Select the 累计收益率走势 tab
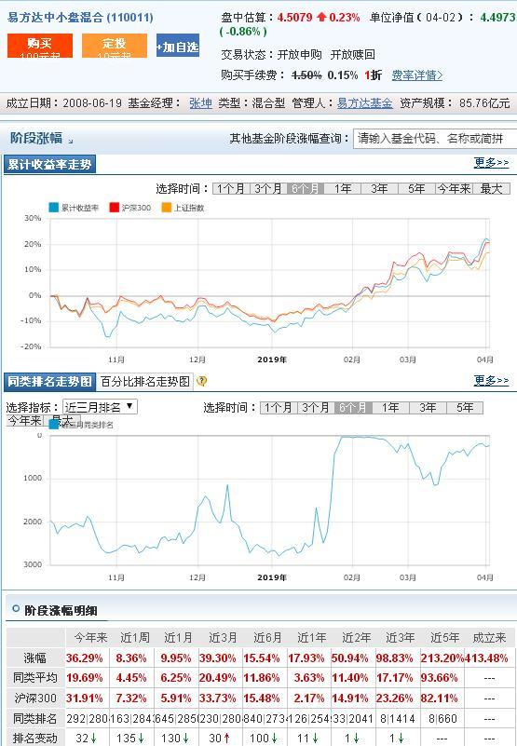Viewport: 517px width, 746px height. (x=49, y=165)
